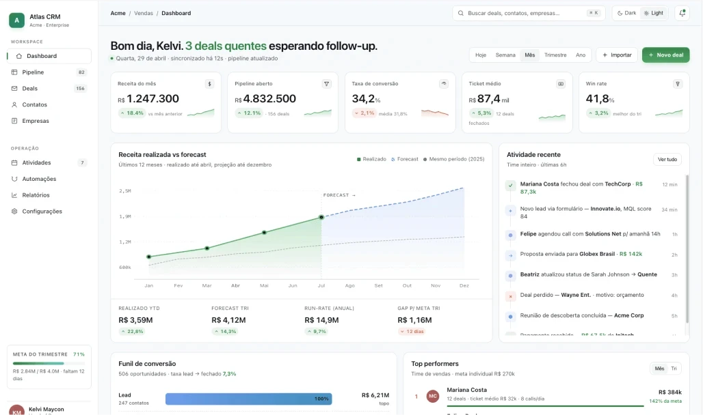Select the Trimestre period tab

[555, 55]
